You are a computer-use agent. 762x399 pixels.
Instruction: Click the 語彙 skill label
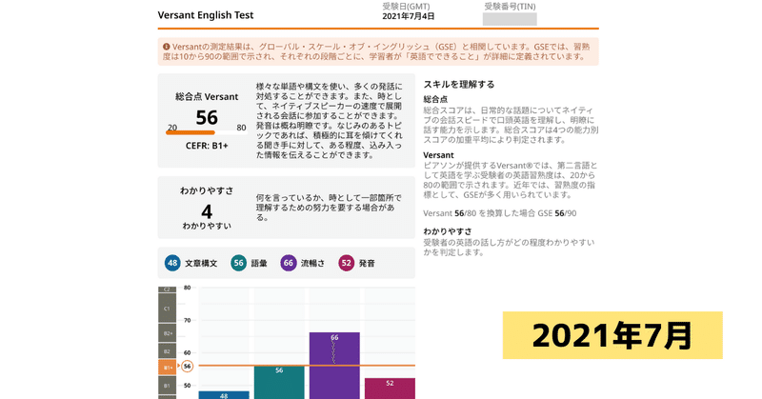coord(259,264)
